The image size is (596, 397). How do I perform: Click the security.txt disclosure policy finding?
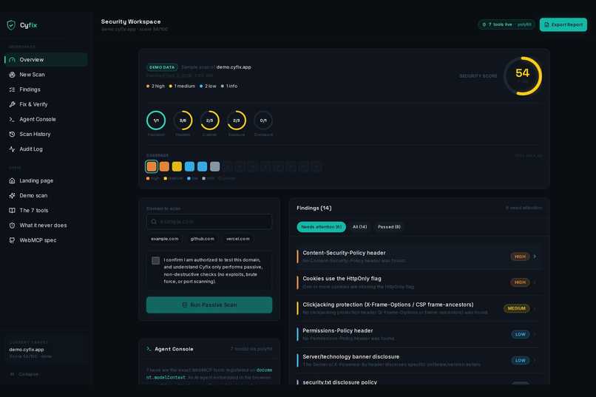click(x=418, y=381)
